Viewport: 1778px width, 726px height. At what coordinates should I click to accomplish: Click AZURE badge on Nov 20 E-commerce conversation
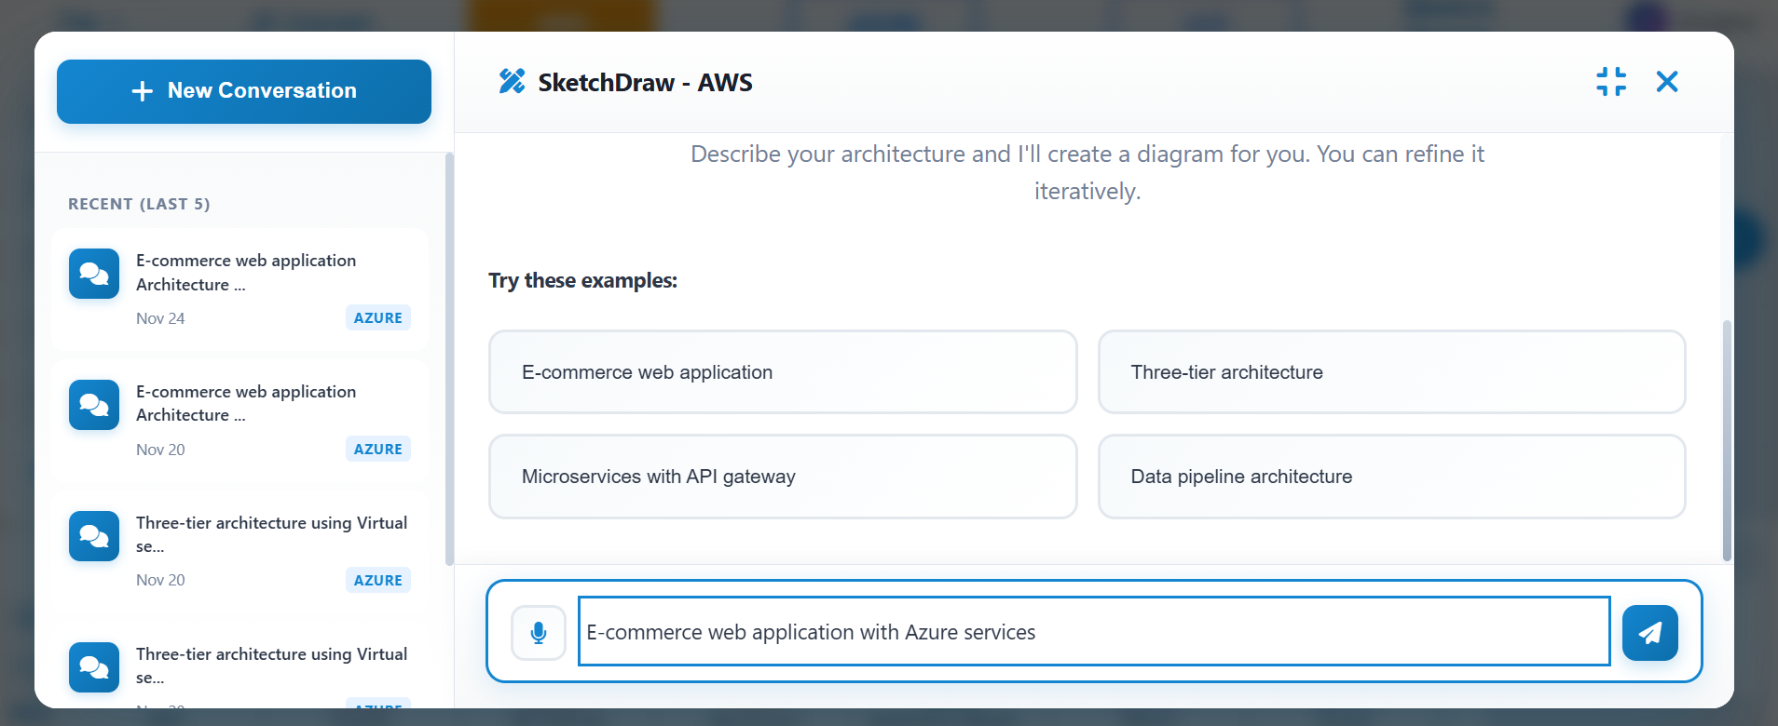378,449
